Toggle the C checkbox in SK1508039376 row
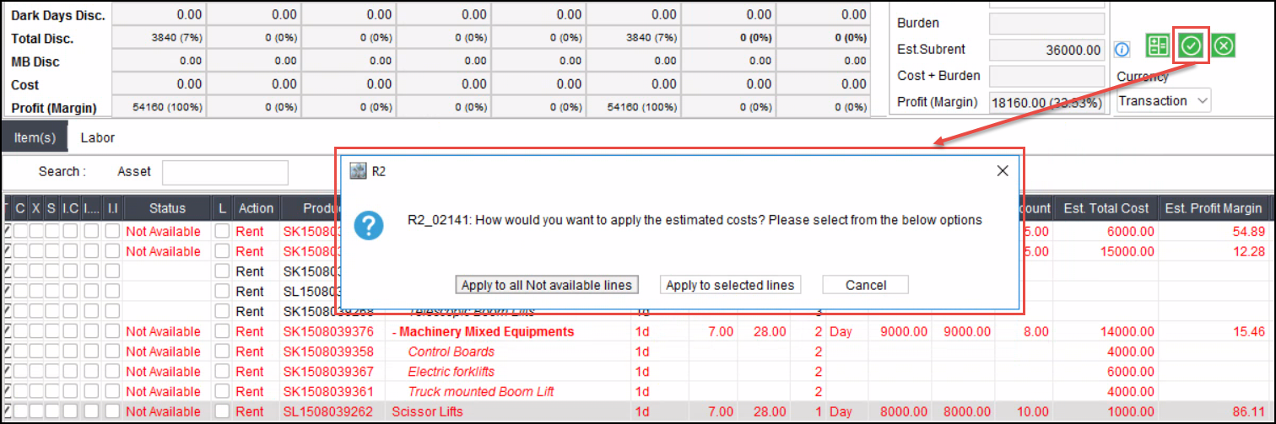Screen dimensions: 1276x424 [x=20, y=332]
